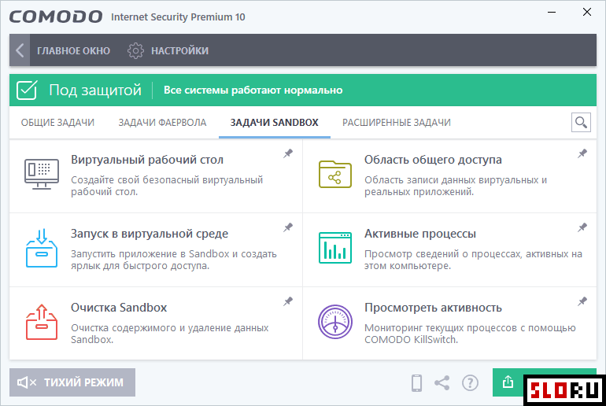Pin the Просмотреть активность task
This screenshot has width=606, height=406.
tap(582, 301)
